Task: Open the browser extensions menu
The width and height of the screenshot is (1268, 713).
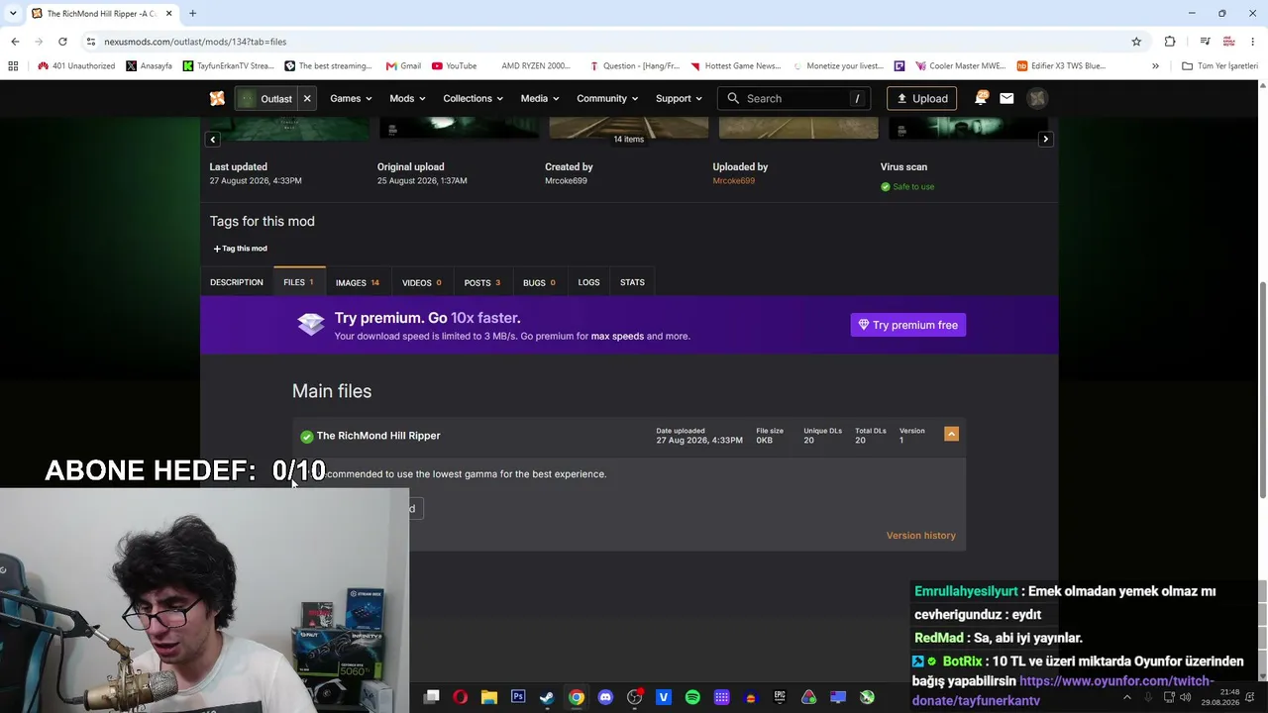Action: click(1170, 42)
